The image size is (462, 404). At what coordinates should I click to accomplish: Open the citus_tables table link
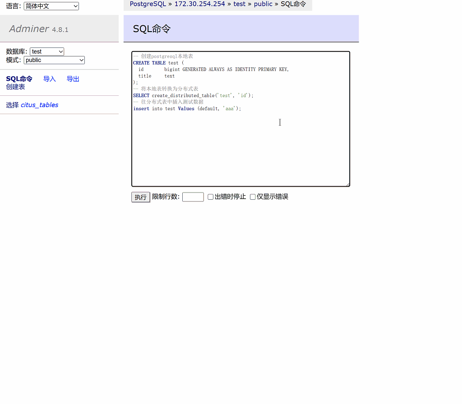coord(40,104)
